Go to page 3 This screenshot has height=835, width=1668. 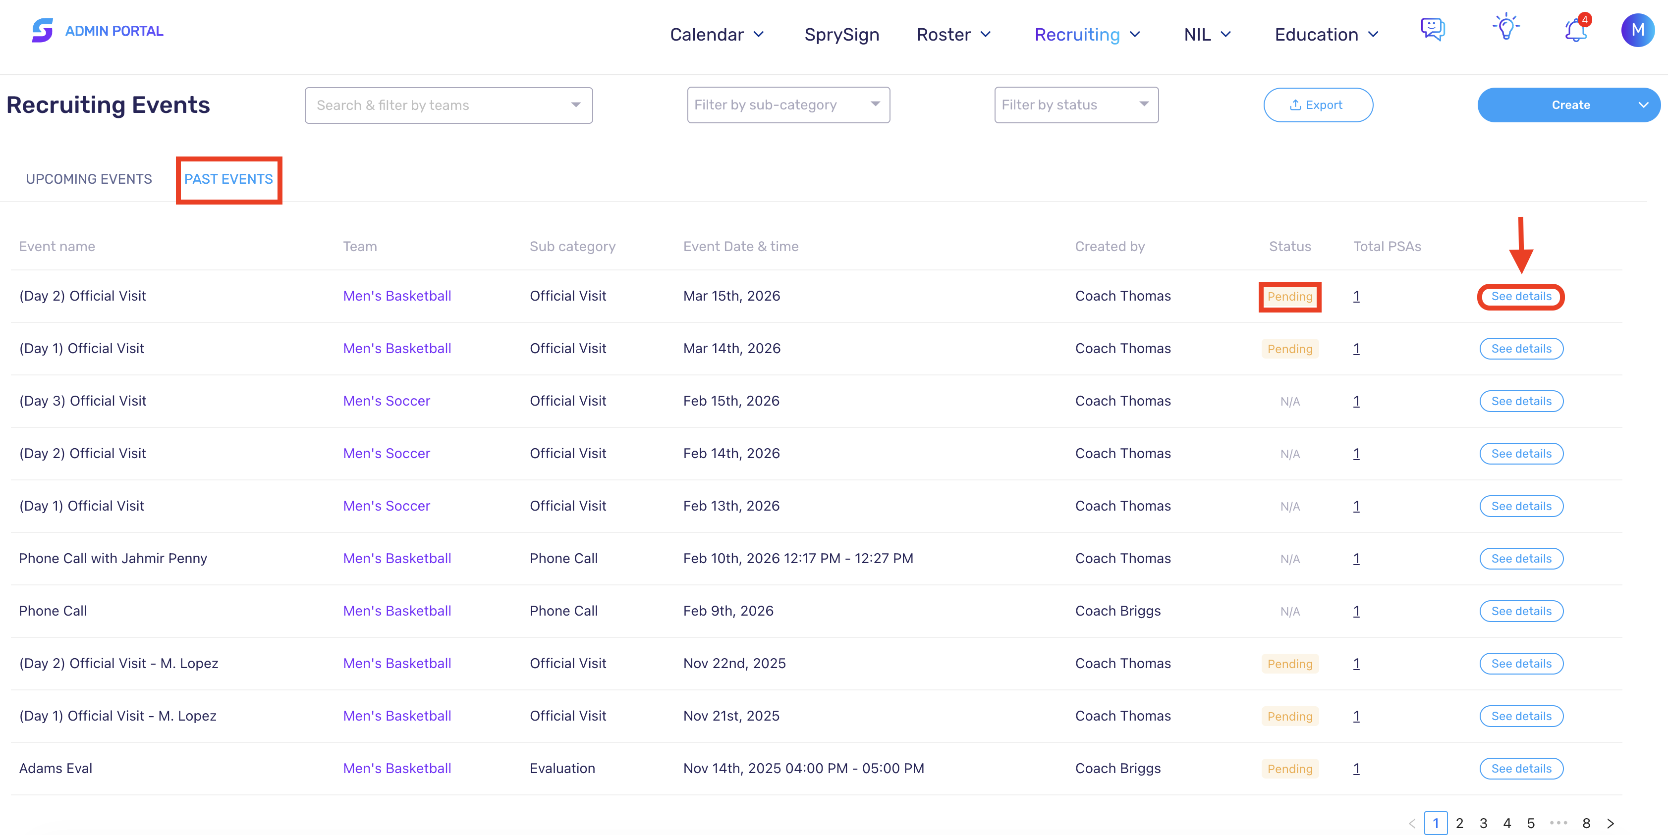coord(1483,823)
